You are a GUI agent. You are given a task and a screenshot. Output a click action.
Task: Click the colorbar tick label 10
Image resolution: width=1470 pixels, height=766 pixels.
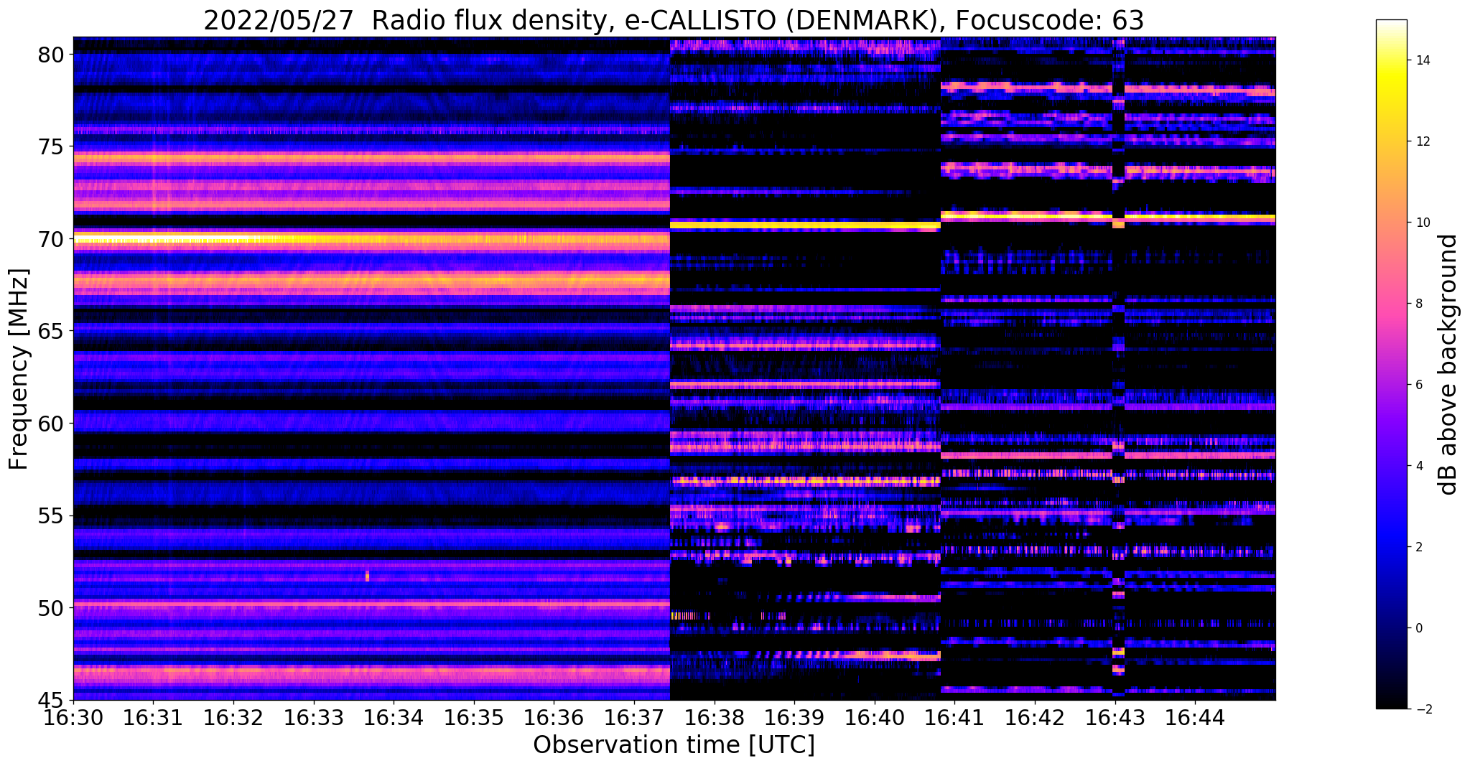tap(1422, 223)
